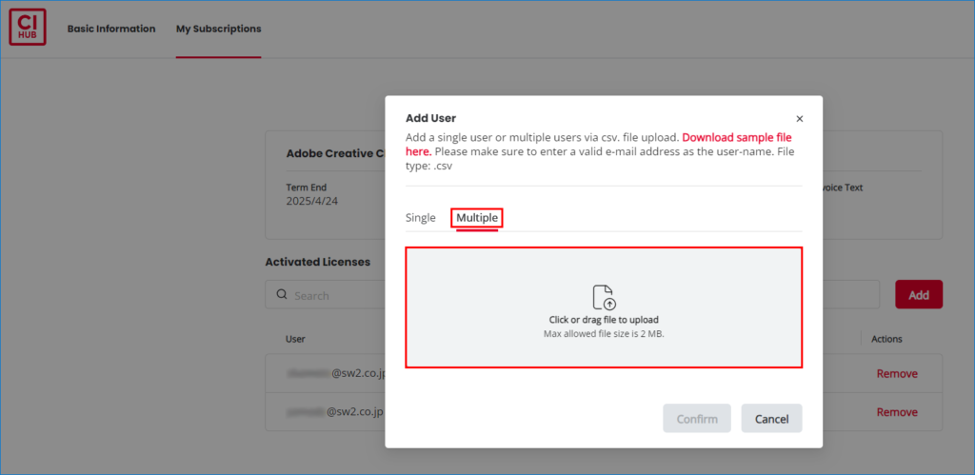This screenshot has width=975, height=475.
Task: Click the CI HUB logo
Action: 28,28
